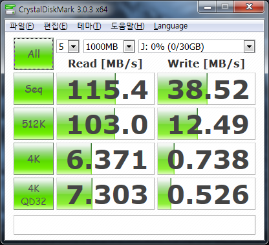
Task: Open the Language menu
Action: [171, 26]
